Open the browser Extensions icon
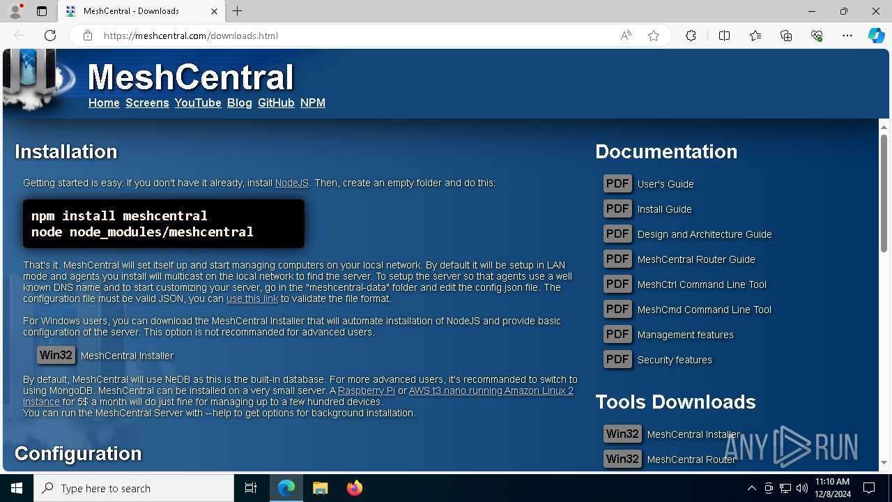 pyautogui.click(x=691, y=36)
